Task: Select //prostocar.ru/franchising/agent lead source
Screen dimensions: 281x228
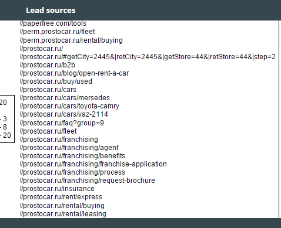Action: pos(69,148)
